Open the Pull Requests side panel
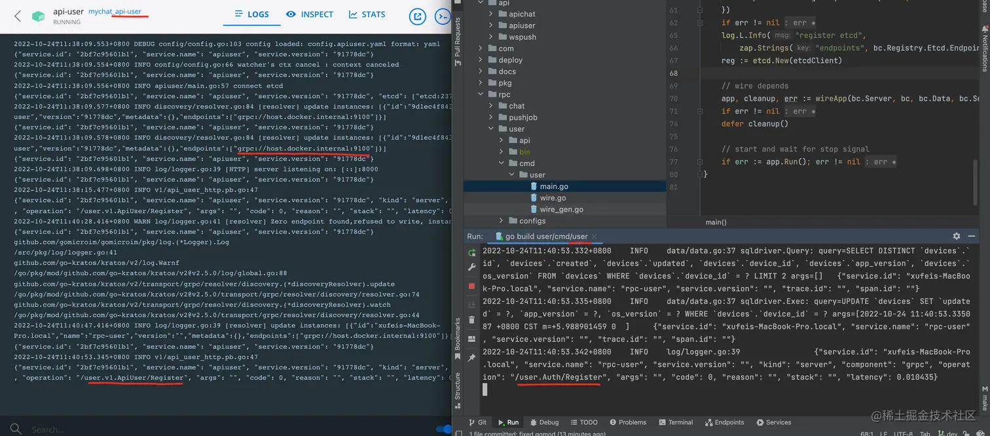The image size is (990, 436). (458, 41)
